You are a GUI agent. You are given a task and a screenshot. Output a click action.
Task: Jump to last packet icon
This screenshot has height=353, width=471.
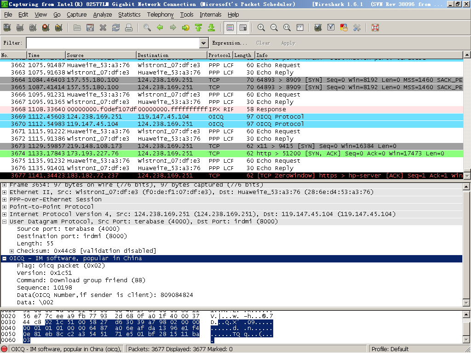(212, 28)
